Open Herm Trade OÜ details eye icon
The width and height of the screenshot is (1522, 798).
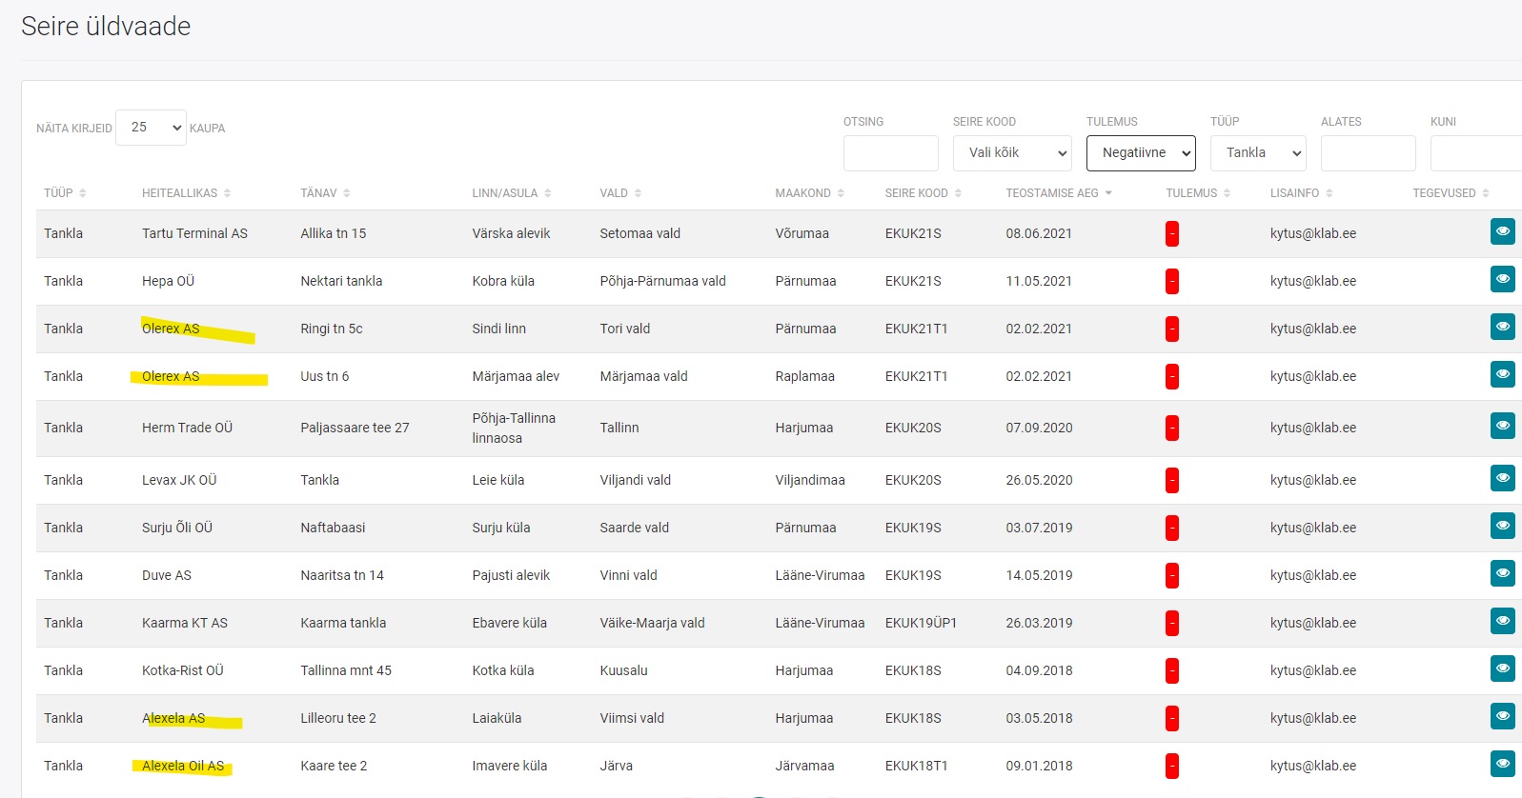(1502, 426)
